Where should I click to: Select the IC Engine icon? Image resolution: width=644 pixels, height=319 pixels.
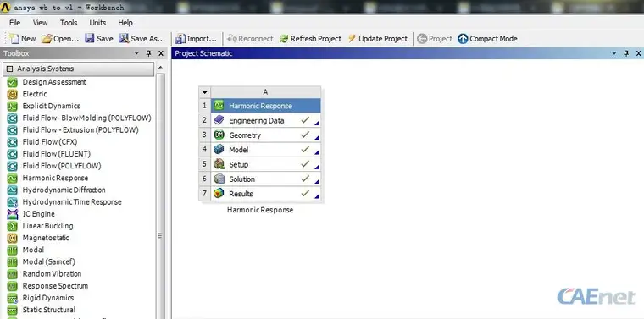click(x=13, y=213)
